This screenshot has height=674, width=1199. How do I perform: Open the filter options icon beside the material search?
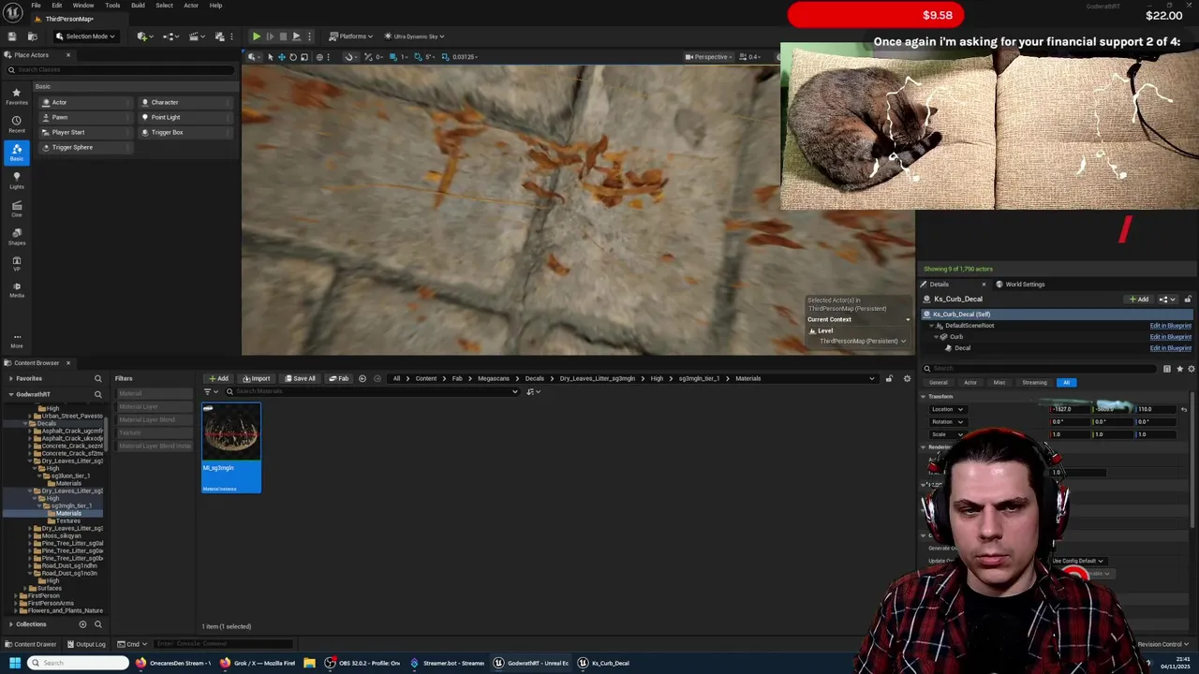click(x=210, y=391)
